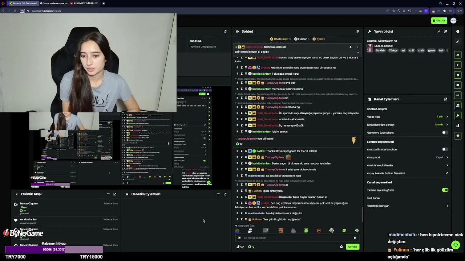The width and height of the screenshot is (465, 261).
Task: Open chat settings gear icon
Action: click(x=341, y=247)
